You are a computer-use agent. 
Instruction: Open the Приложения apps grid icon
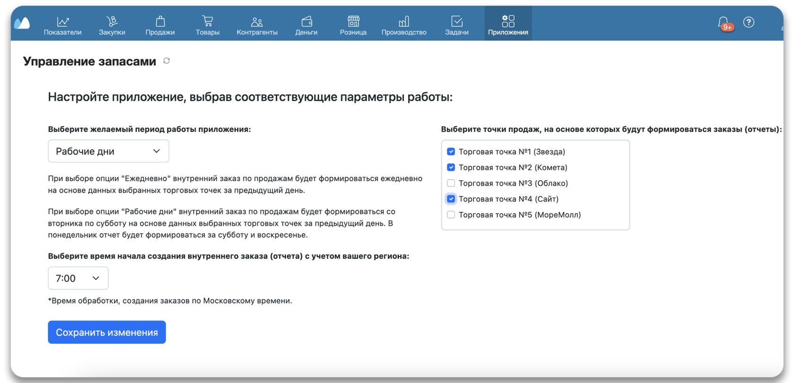(508, 21)
